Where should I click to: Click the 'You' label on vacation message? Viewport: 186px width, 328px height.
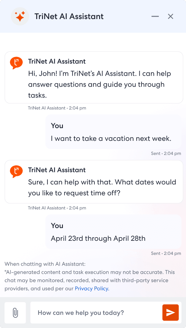[57, 126]
